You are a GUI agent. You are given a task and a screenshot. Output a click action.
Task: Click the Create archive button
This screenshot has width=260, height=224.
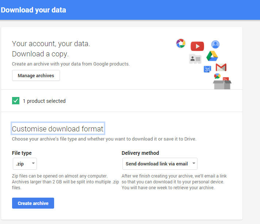pyautogui.click(x=33, y=203)
